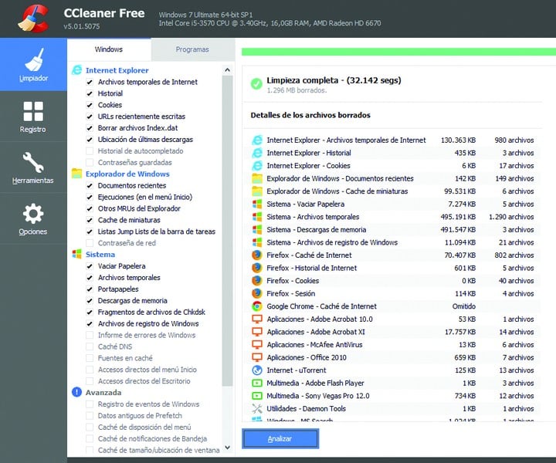
Task: Select Opciones label in sidebar
Action: (32, 231)
